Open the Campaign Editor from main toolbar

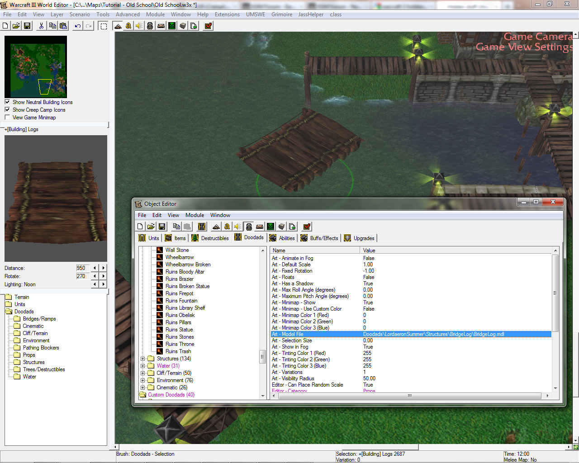click(161, 26)
